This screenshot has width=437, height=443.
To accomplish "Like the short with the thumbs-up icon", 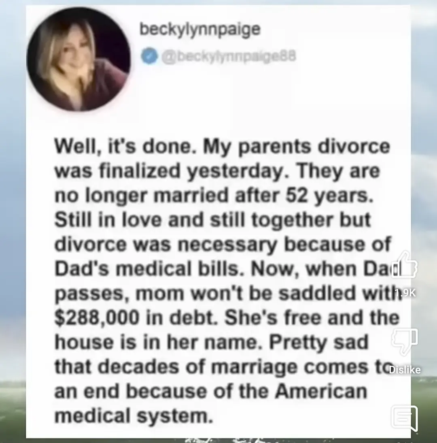I will [405, 265].
